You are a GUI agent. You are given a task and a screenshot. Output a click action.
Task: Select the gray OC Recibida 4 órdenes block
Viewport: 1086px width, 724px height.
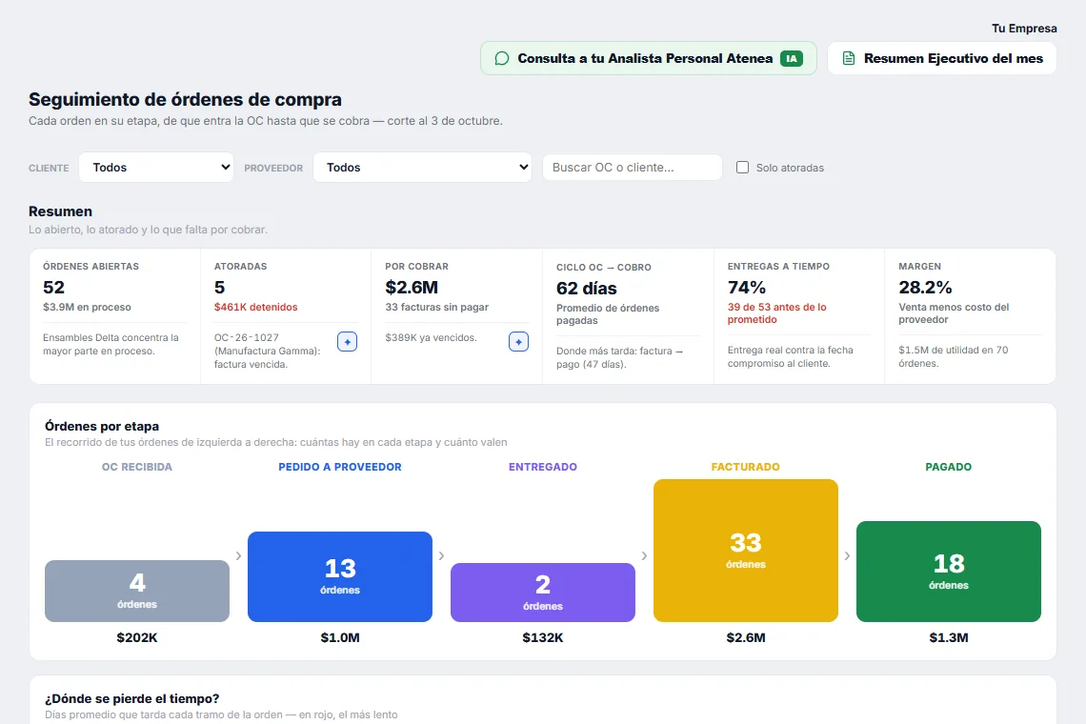click(x=137, y=591)
